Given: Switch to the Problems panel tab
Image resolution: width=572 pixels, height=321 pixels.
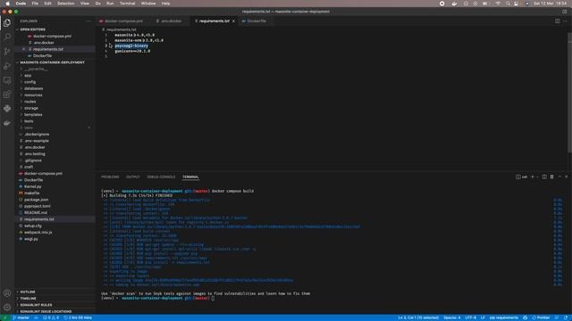Looking at the screenshot, I should (110, 177).
